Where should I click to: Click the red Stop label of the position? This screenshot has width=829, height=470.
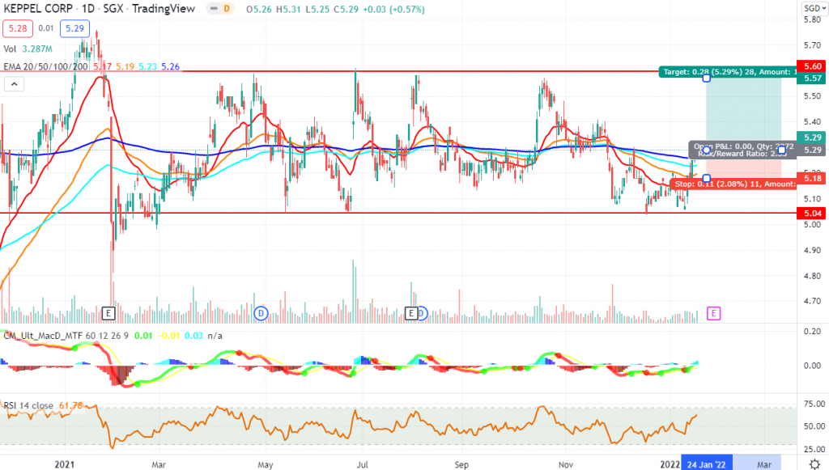733,184
